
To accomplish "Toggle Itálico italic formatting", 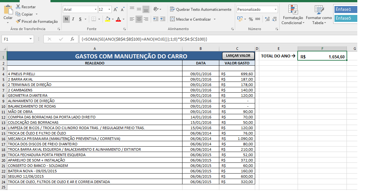I will [73, 19].
